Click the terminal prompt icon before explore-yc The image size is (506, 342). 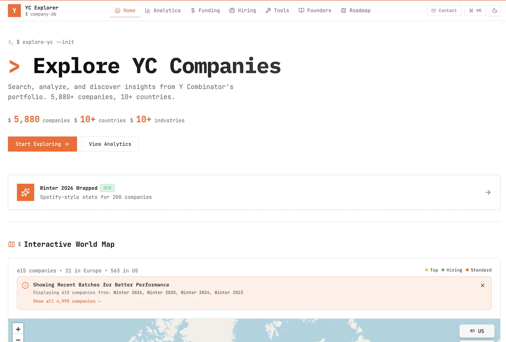point(11,42)
